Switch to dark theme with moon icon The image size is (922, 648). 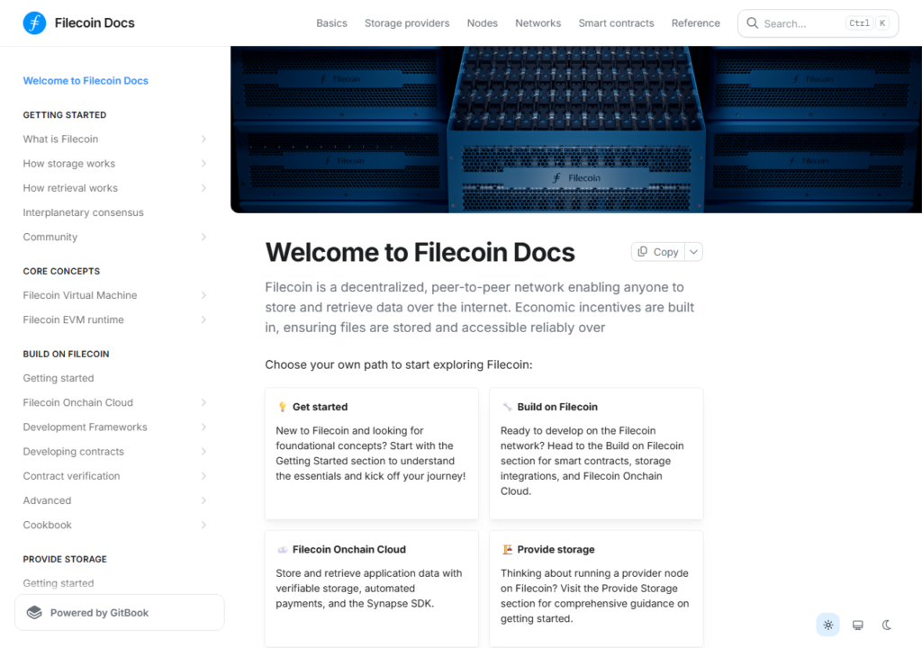tap(887, 625)
